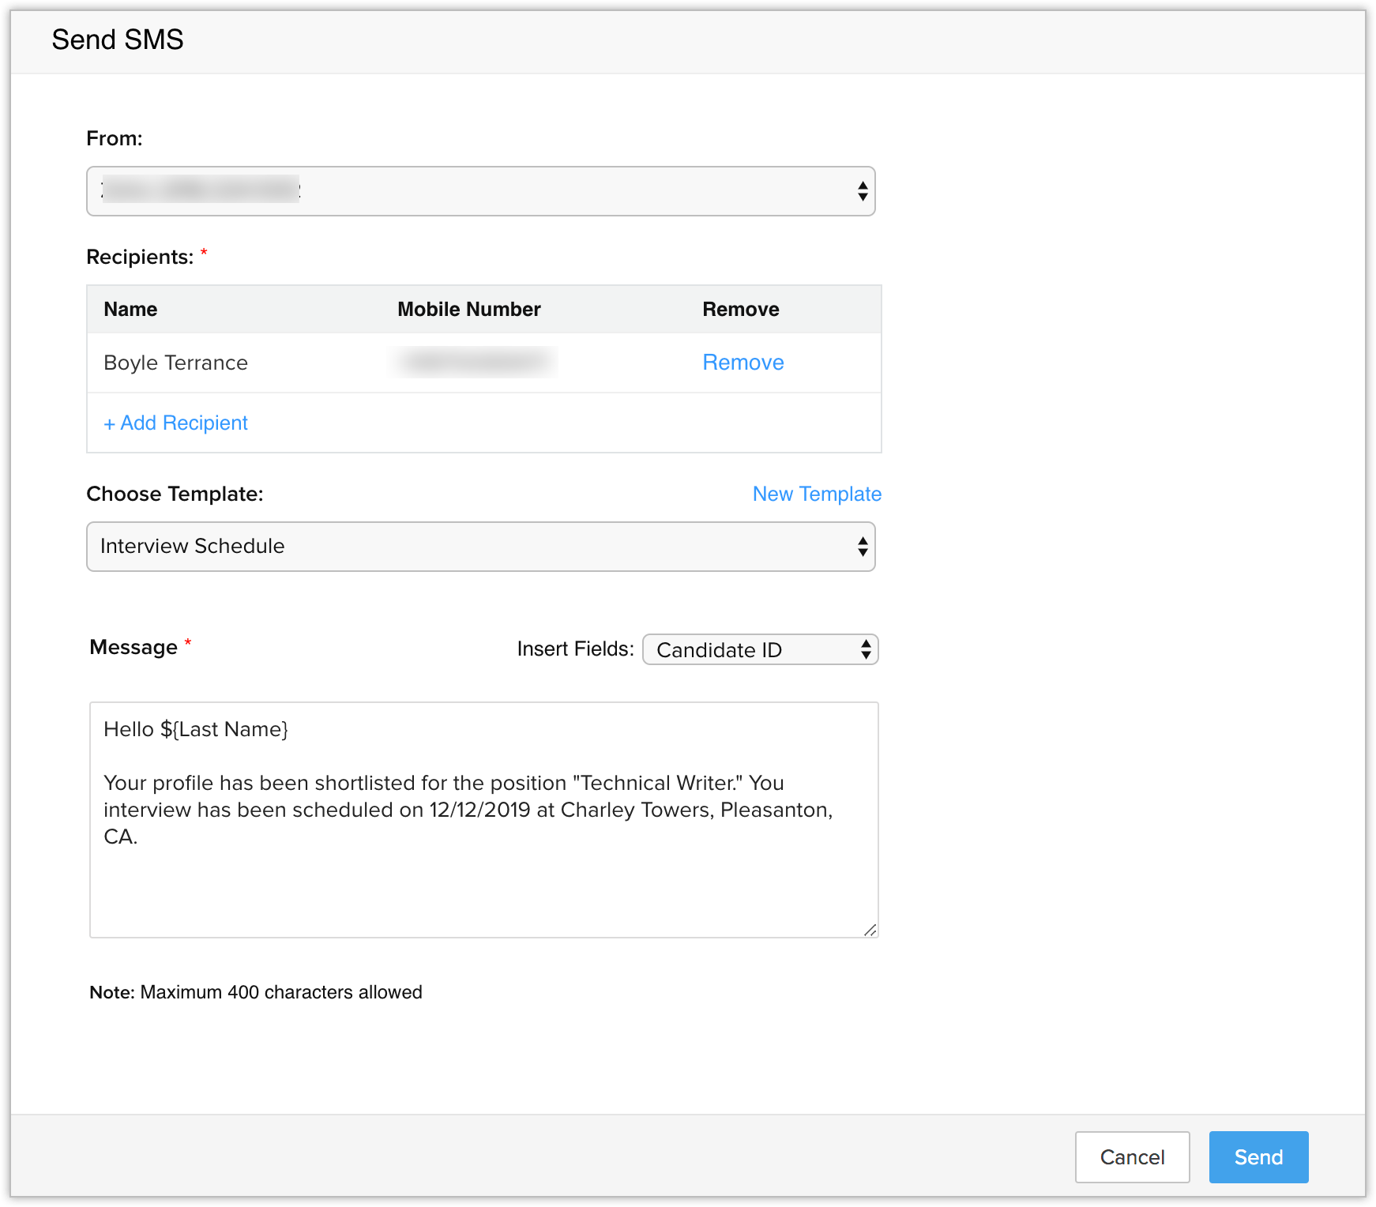Click the Insert Fields label

tap(575, 649)
